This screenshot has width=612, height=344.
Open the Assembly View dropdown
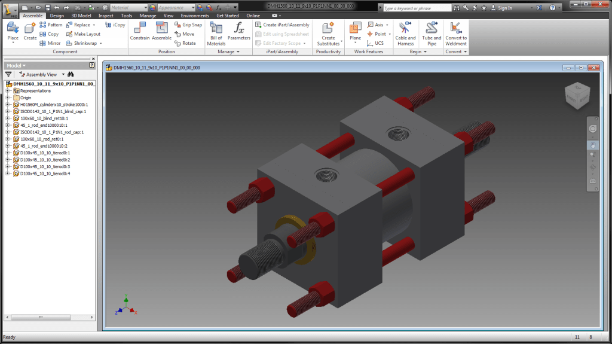(41, 74)
